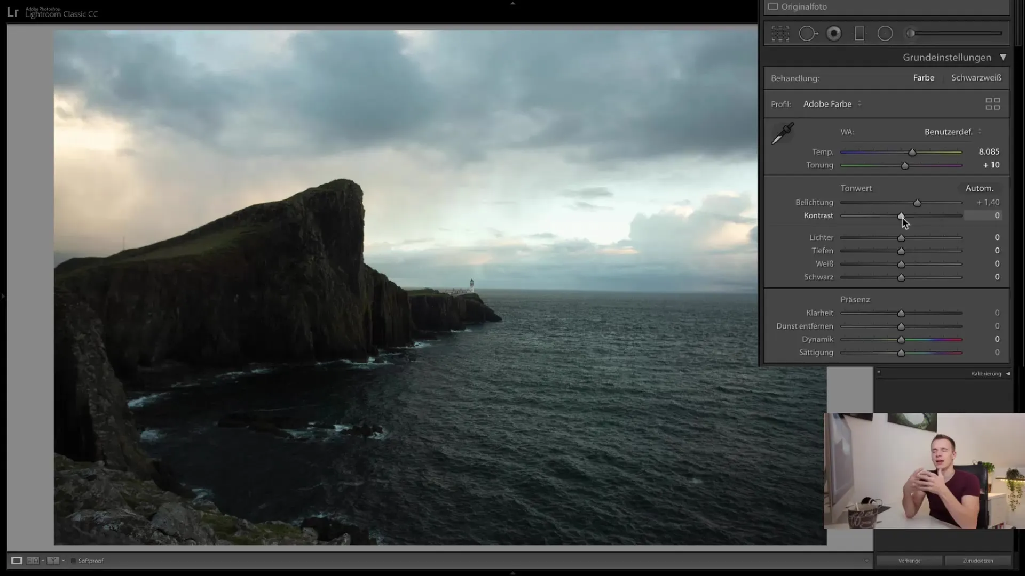The image size is (1025, 576).
Task: Click the Vorherige button
Action: [909, 561]
